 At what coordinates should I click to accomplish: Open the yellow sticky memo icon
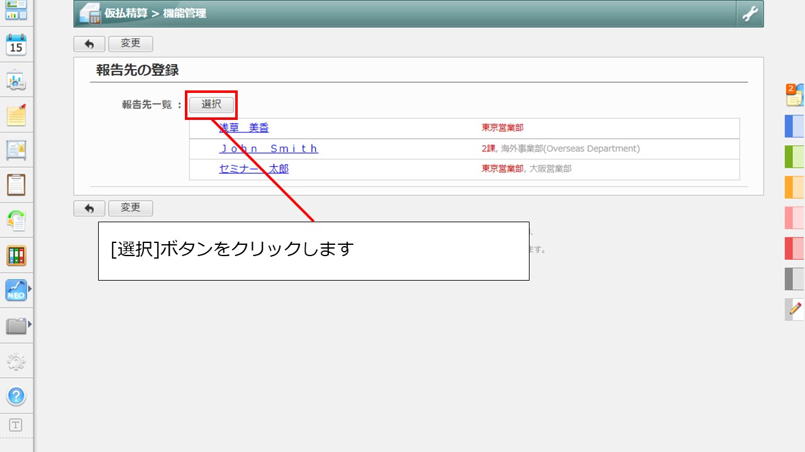point(16,115)
